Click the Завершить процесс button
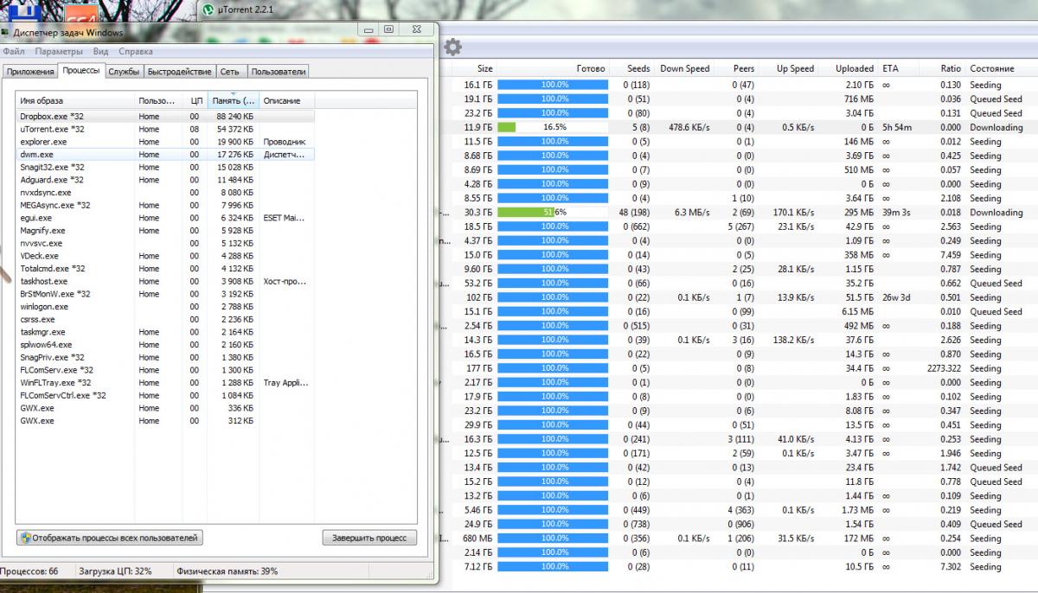1038x593 pixels. [369, 538]
